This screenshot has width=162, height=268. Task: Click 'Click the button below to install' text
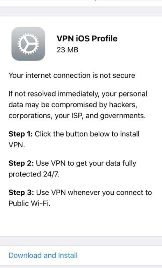tap(87, 134)
